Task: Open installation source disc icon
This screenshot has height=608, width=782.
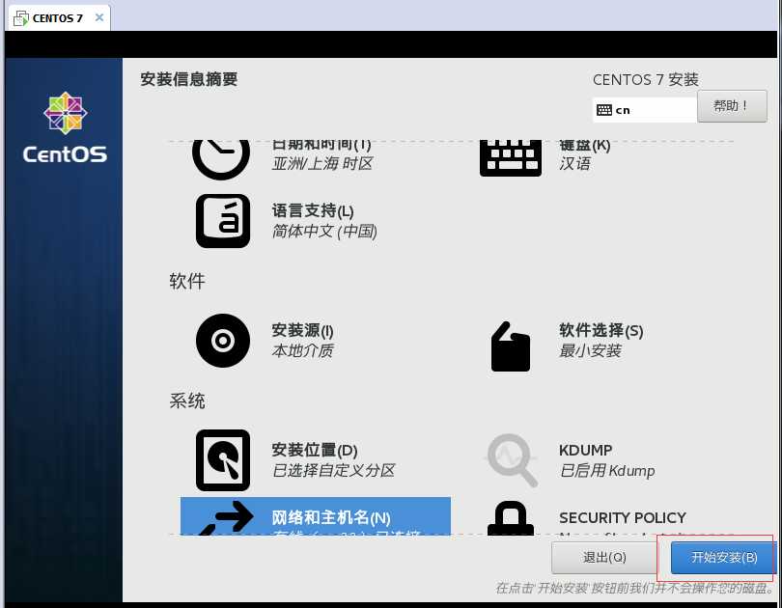Action: coord(223,341)
